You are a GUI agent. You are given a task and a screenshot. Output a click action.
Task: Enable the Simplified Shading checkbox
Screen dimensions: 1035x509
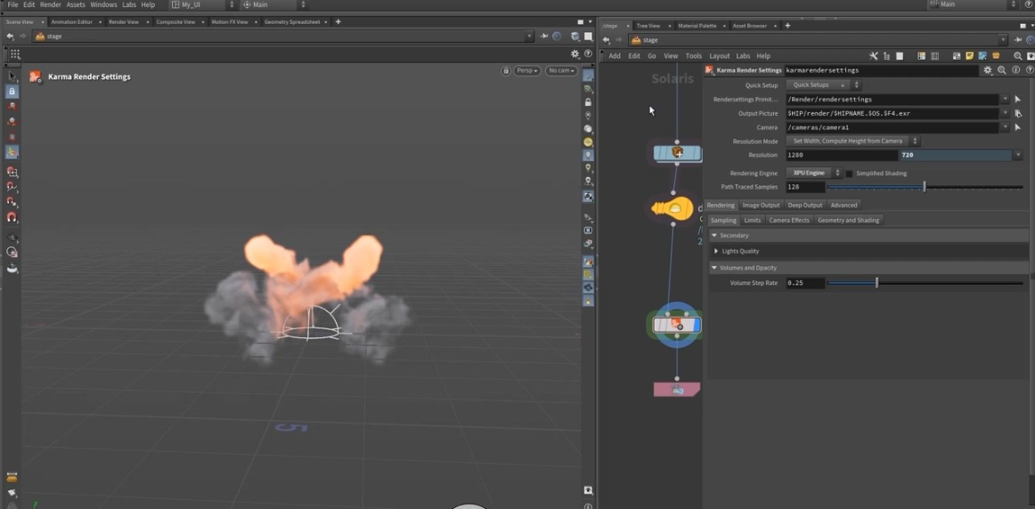coord(849,174)
